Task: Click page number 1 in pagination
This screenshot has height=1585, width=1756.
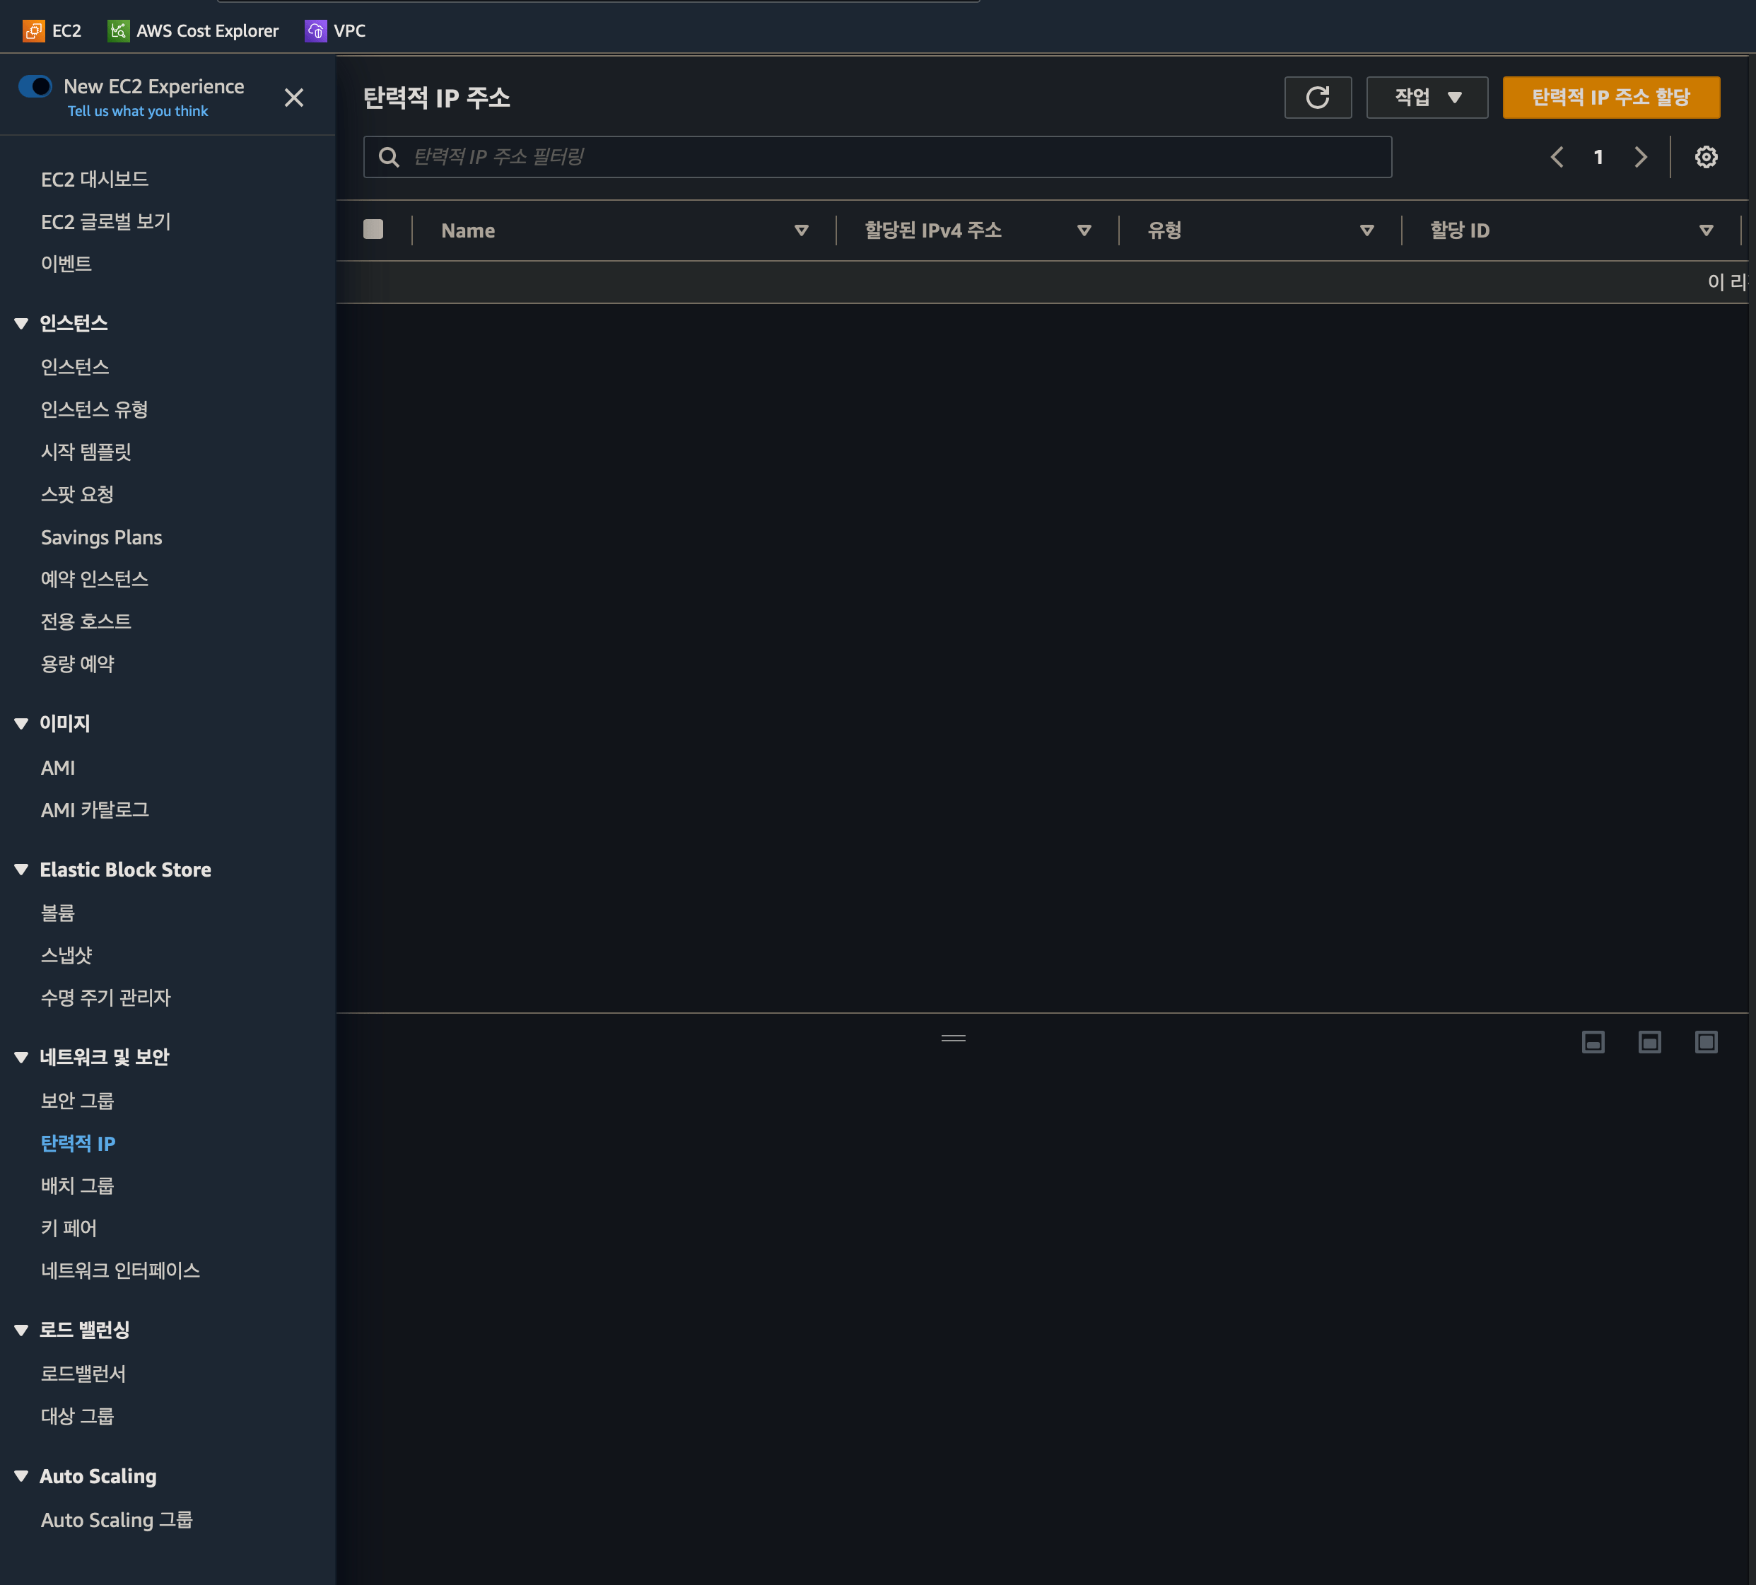Action: click(1598, 157)
